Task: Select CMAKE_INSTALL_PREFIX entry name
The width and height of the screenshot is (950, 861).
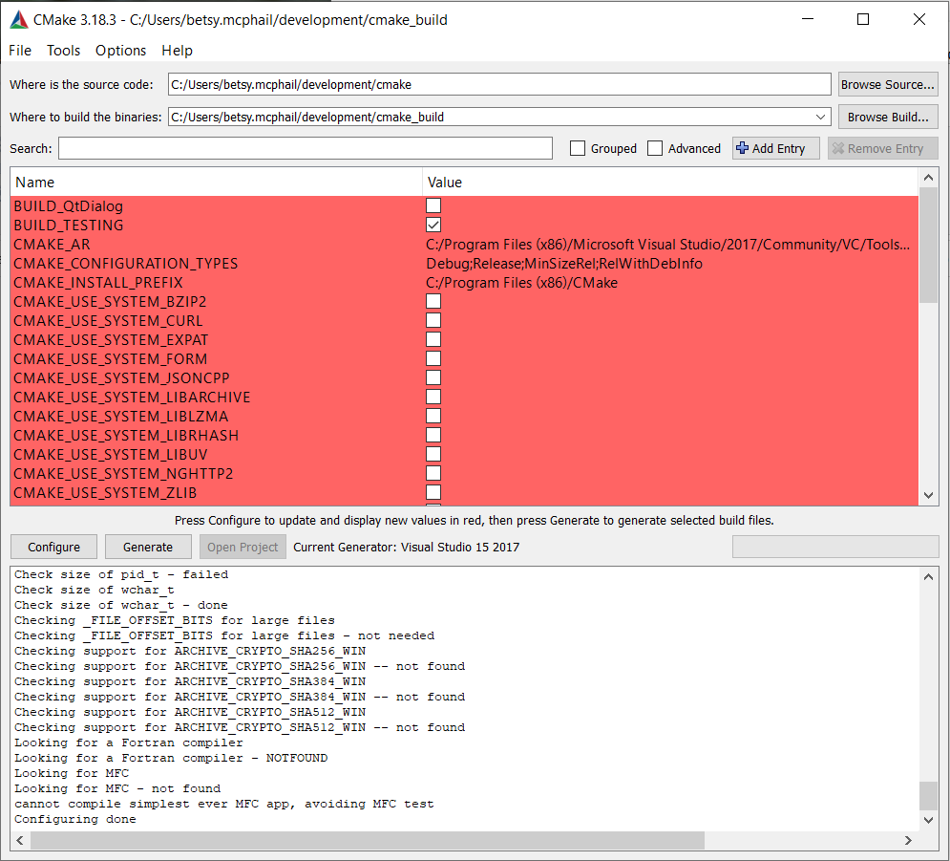Action: 98,283
